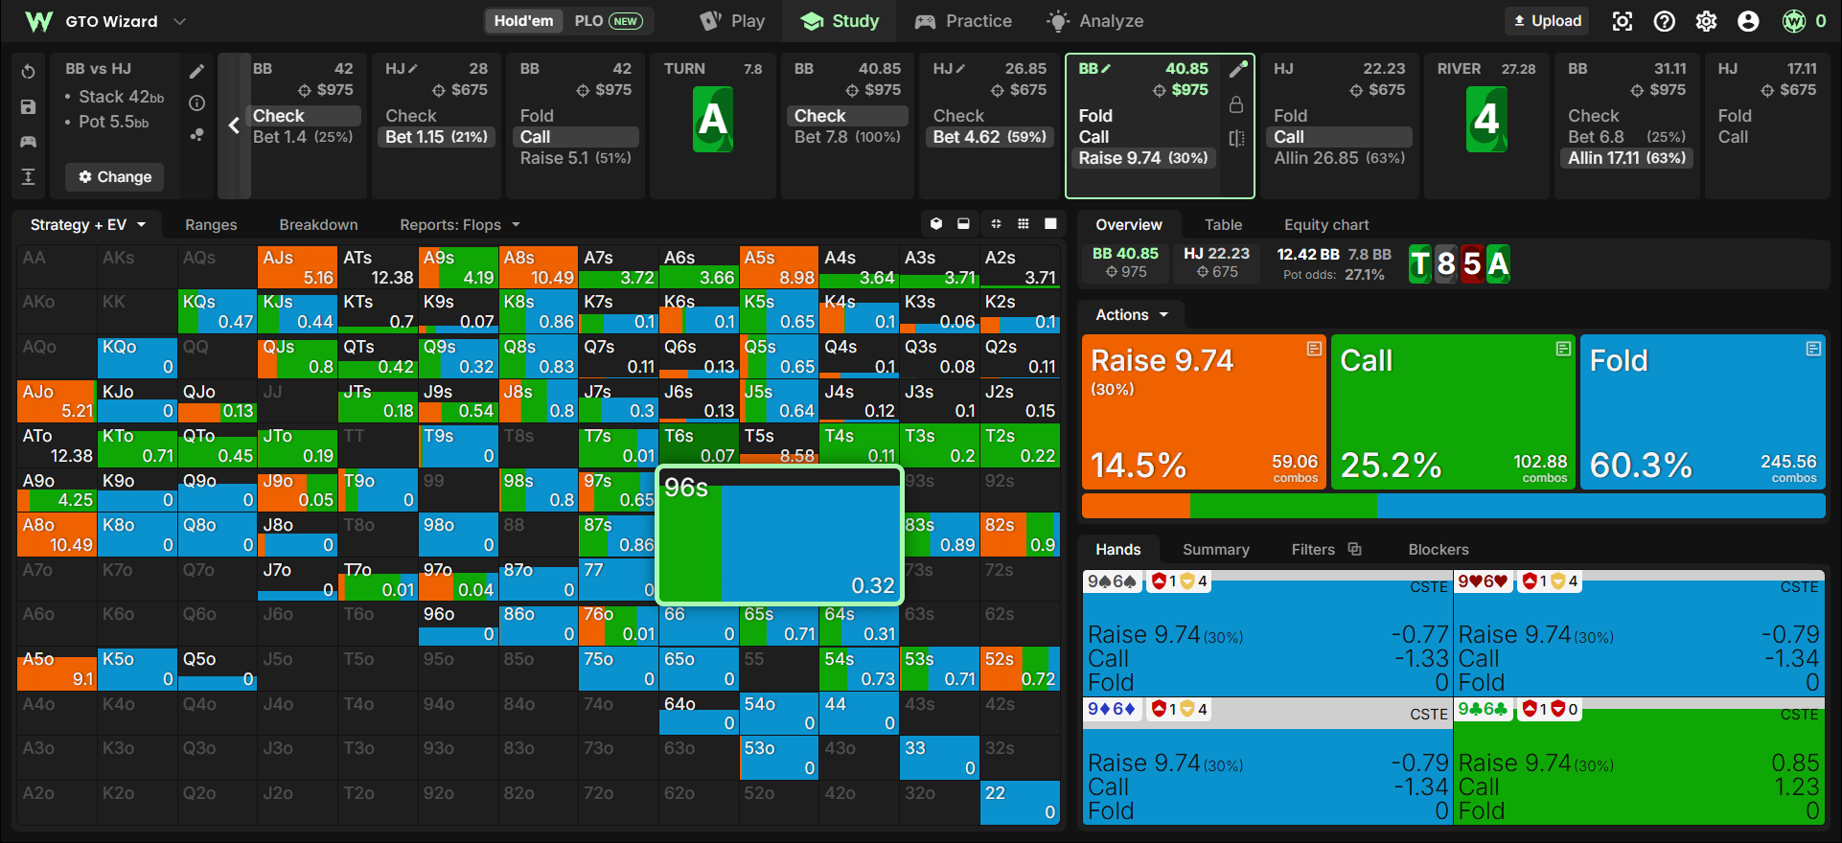Click the Upload button
This screenshot has height=843, width=1842.
[x=1547, y=21]
